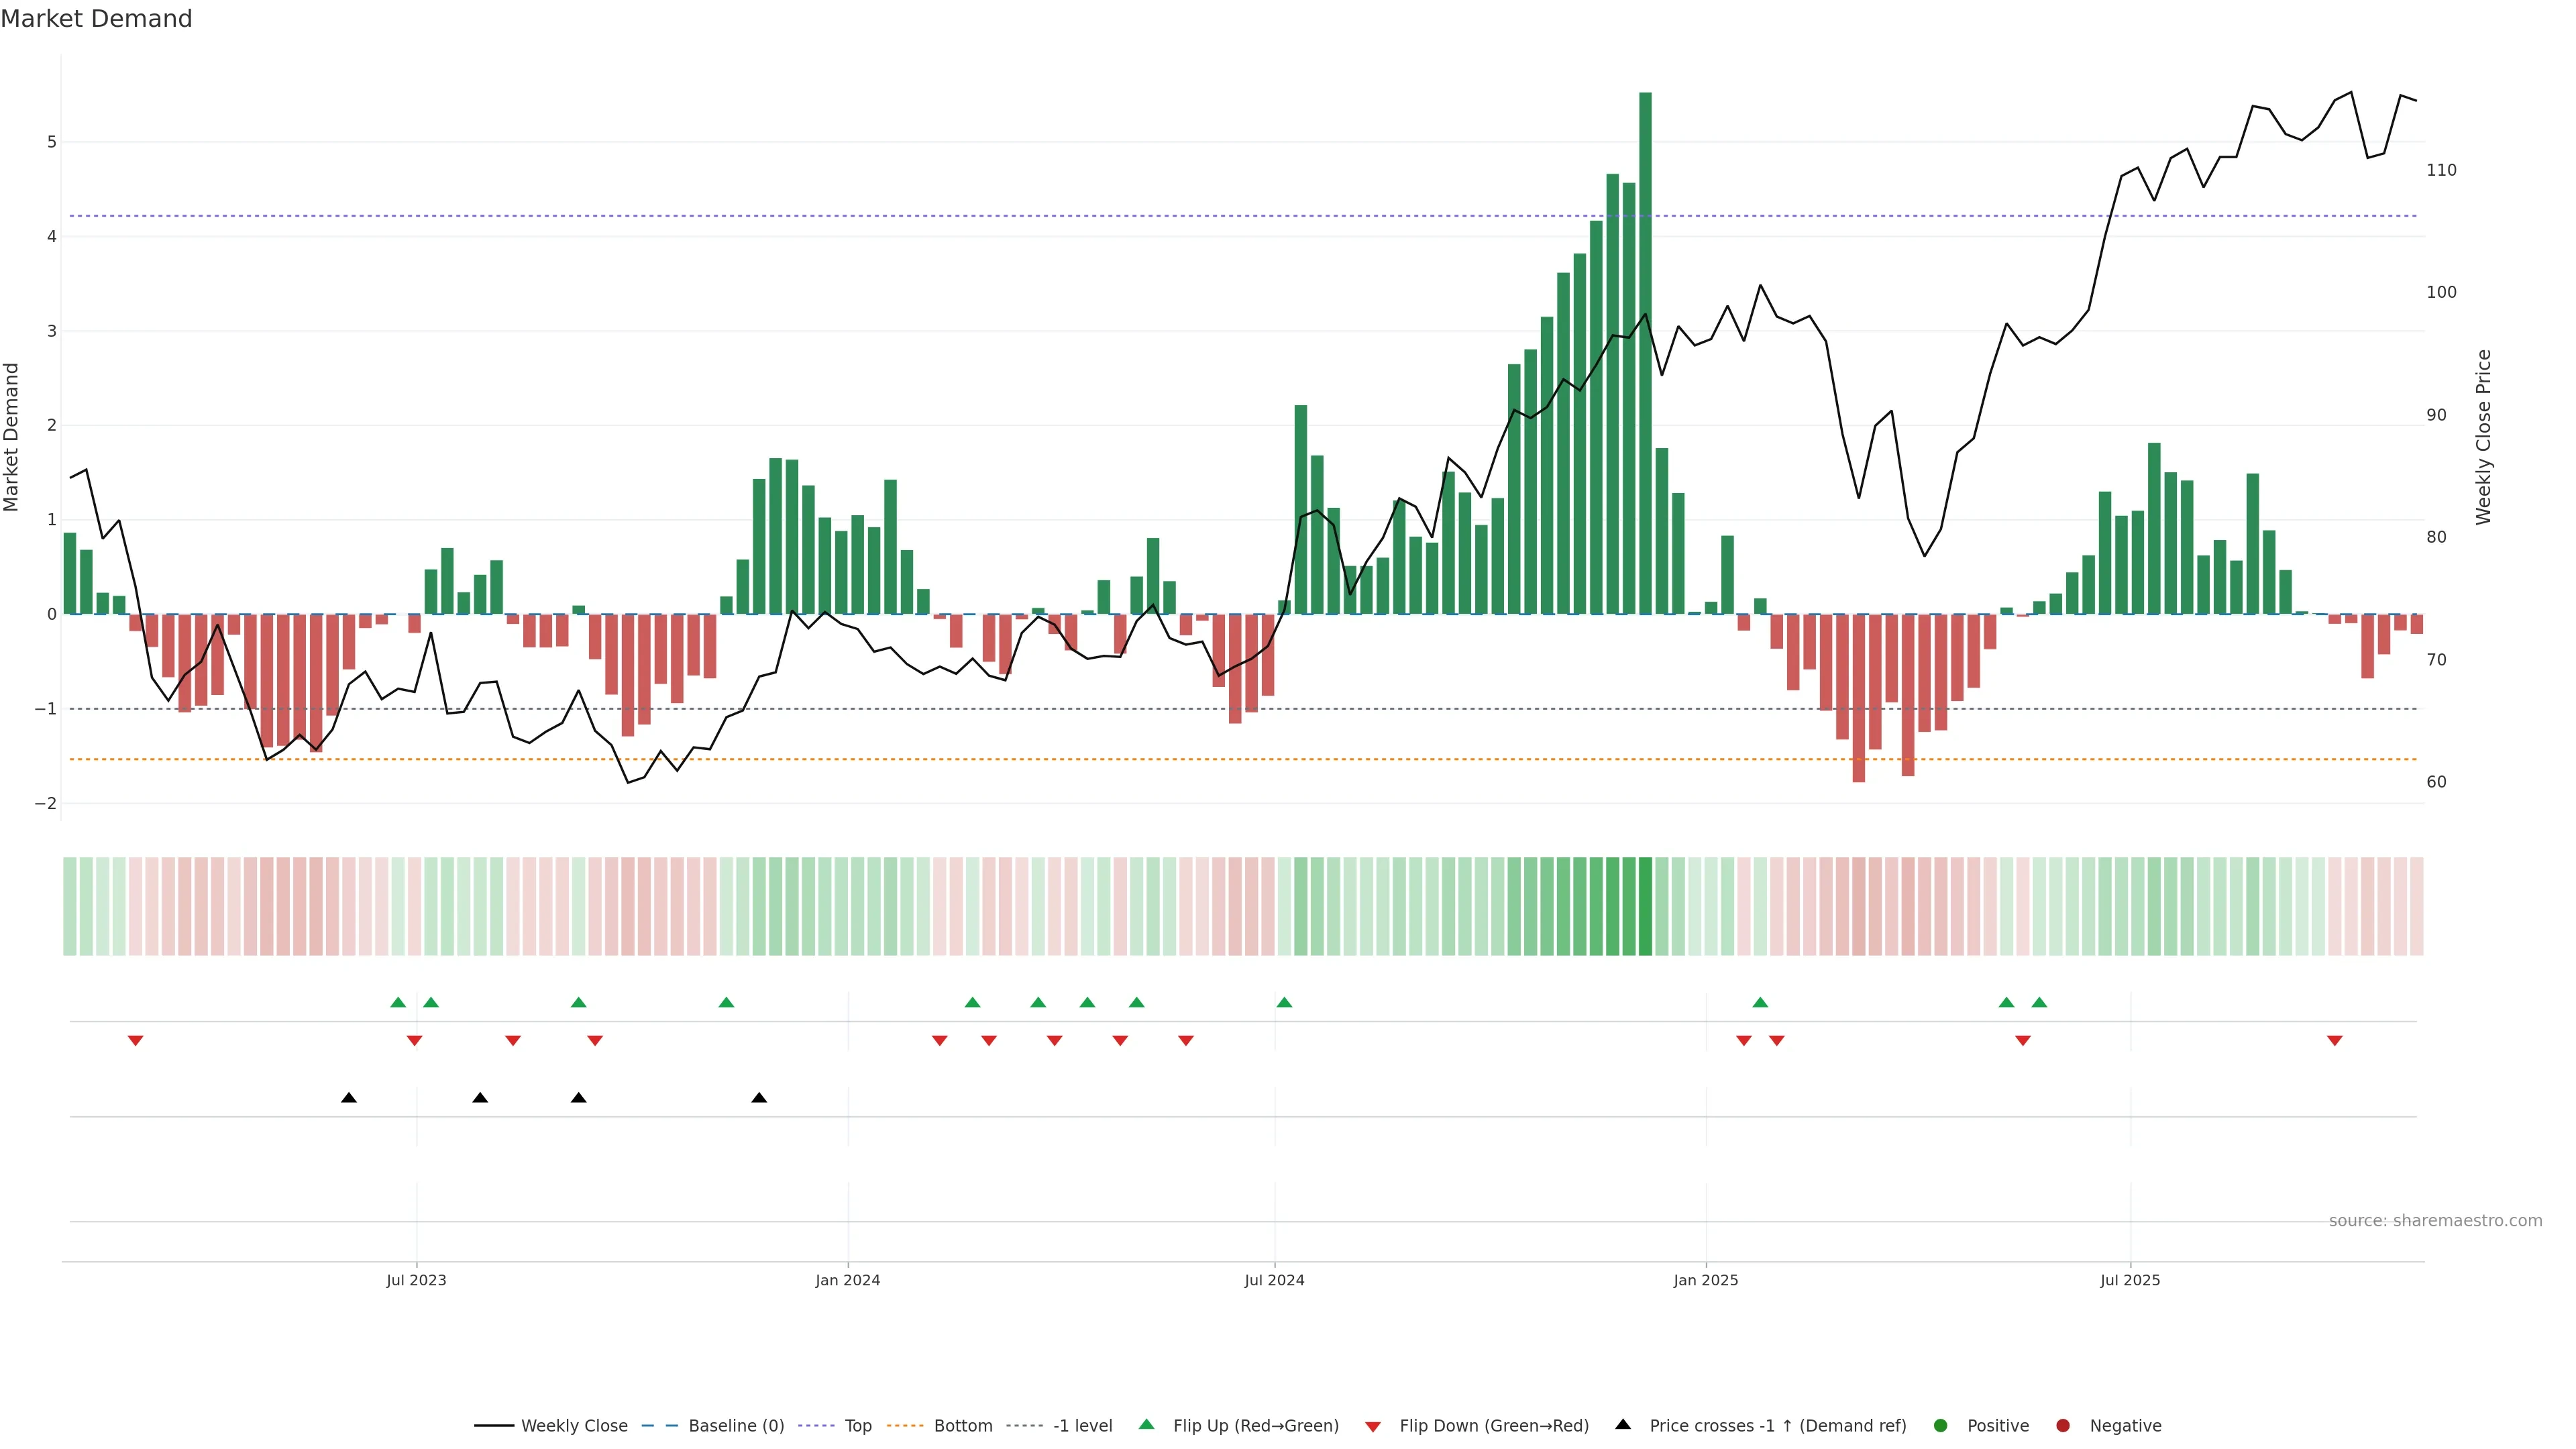2576x1449 pixels.
Task: Toggle the Top legend entry
Action: tap(857, 1425)
